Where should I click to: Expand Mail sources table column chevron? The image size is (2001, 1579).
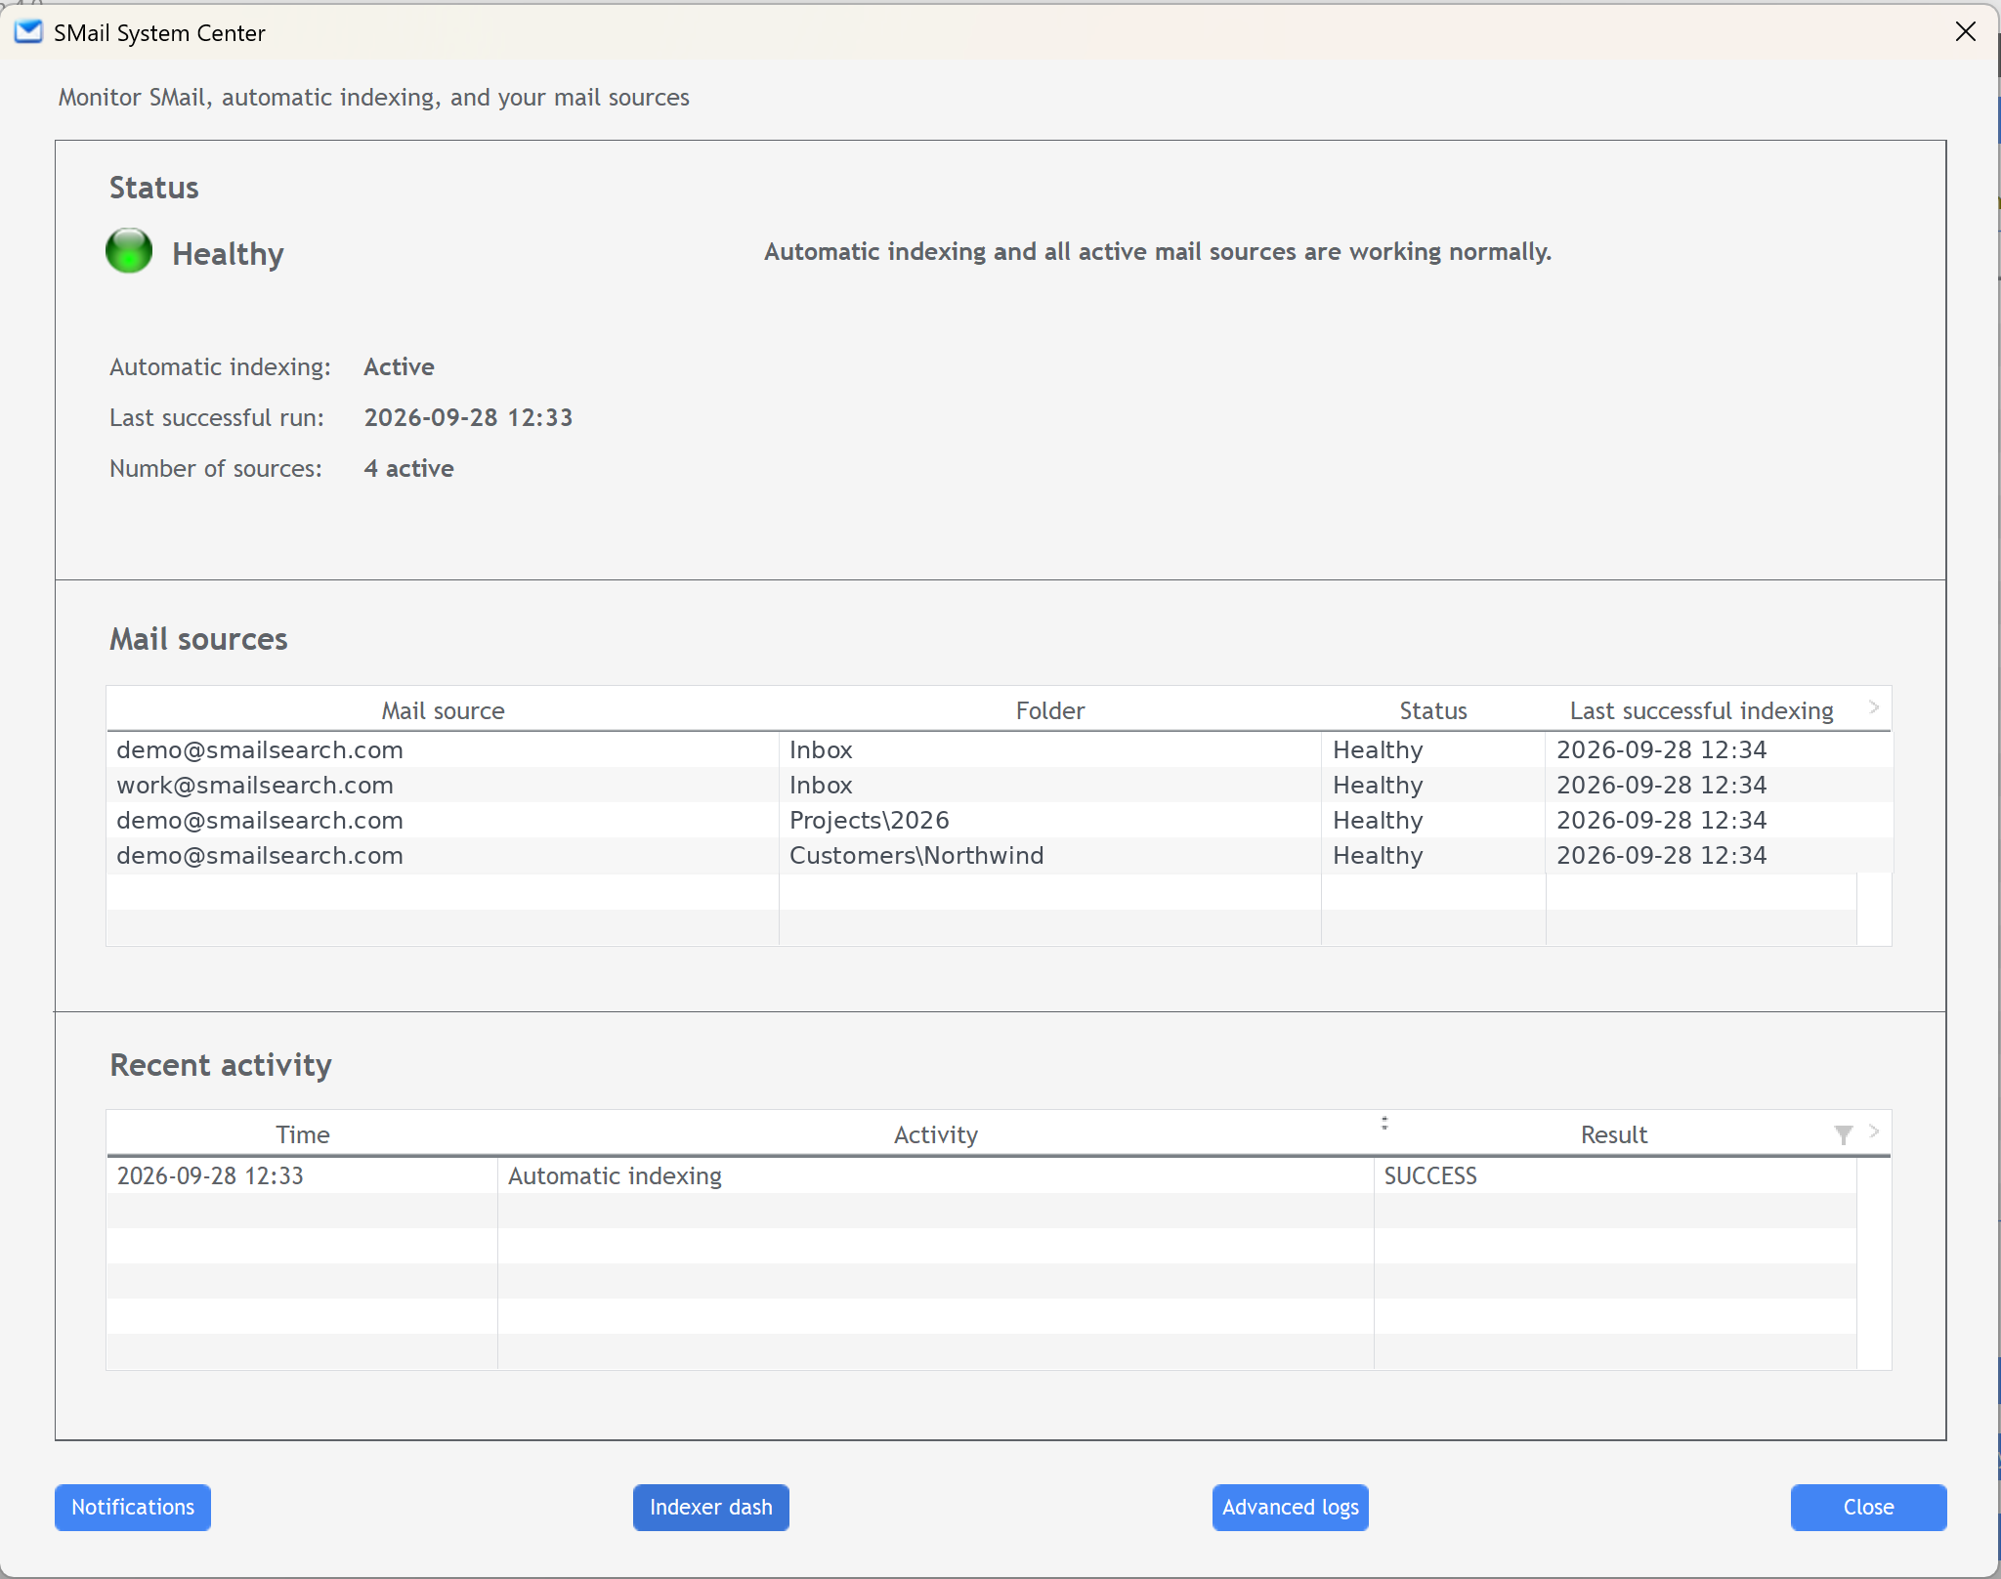pyautogui.click(x=1874, y=707)
